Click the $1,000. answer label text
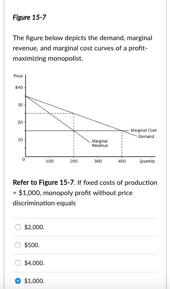170x289 pixels. point(35,281)
